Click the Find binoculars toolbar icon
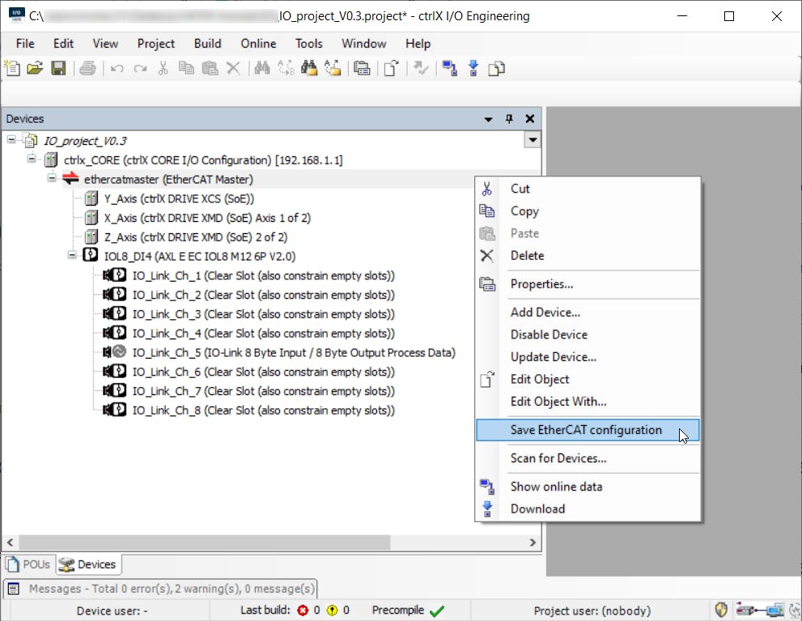Image resolution: width=802 pixels, height=621 pixels. pyautogui.click(x=262, y=68)
